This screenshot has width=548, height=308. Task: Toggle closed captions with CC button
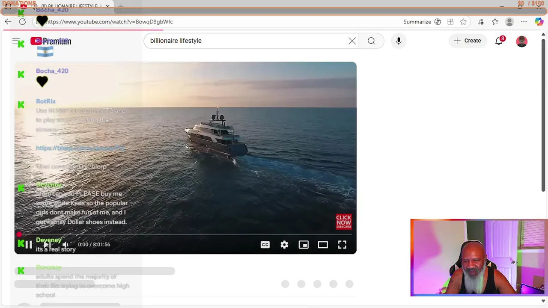coord(265,245)
